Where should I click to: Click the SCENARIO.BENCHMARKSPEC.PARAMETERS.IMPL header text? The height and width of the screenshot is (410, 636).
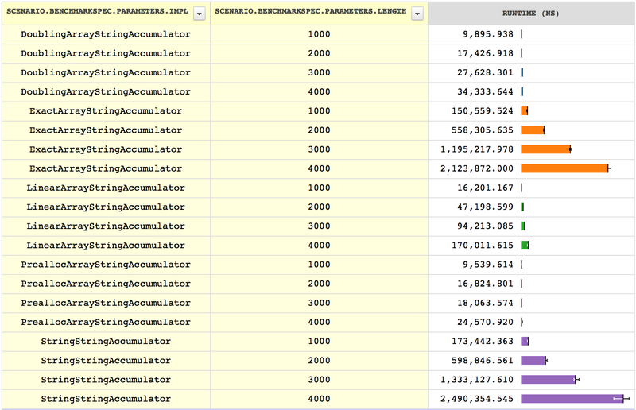coord(98,13)
